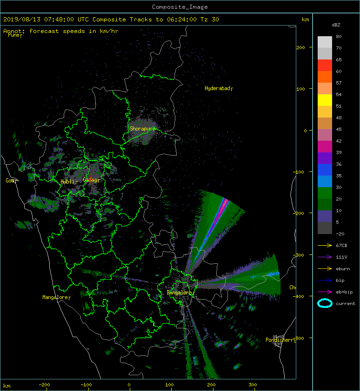360x391 pixels.
Task: Select the magenta swatch in dBZ scale
Action: (x=325, y=147)
